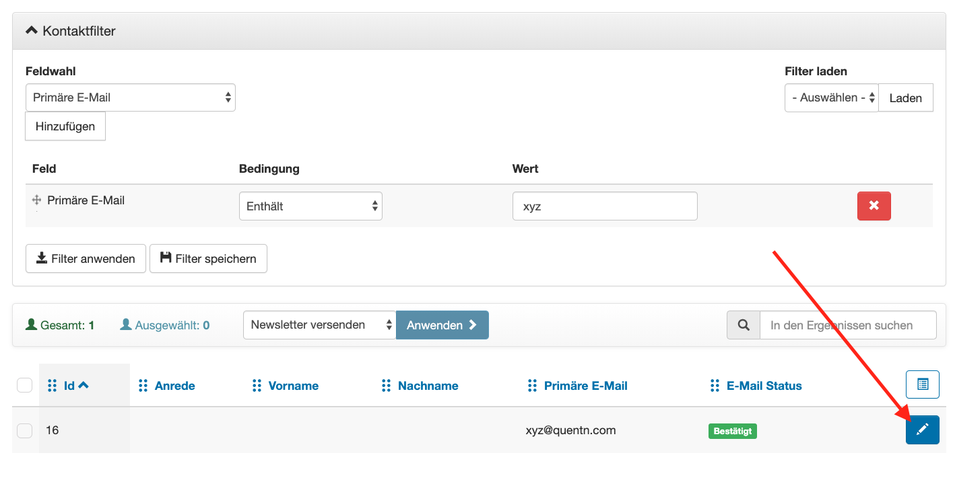The height and width of the screenshot is (490, 953).
Task: Sort by Primäre E-Mail column header
Action: [x=585, y=386]
